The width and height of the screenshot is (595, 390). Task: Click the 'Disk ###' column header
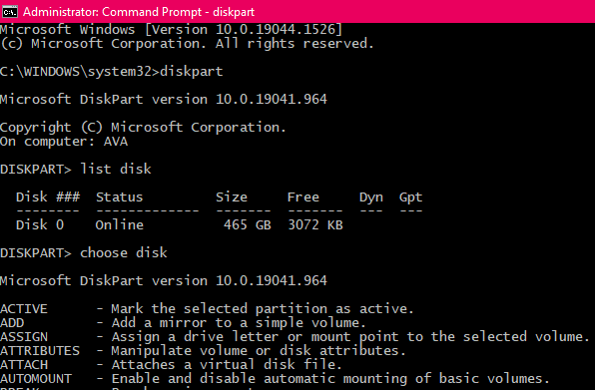(48, 197)
